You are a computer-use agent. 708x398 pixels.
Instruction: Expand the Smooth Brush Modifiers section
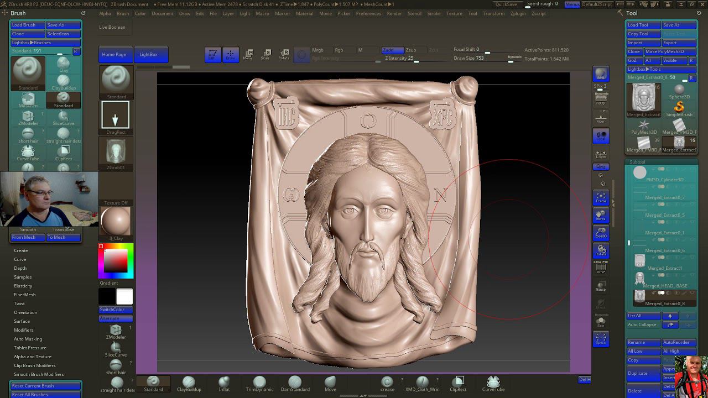pyautogui.click(x=38, y=374)
